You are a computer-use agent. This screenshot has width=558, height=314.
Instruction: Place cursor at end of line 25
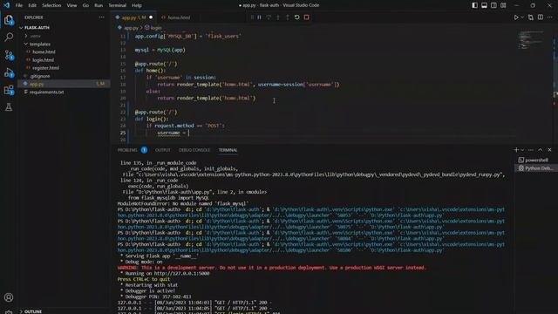190,133
